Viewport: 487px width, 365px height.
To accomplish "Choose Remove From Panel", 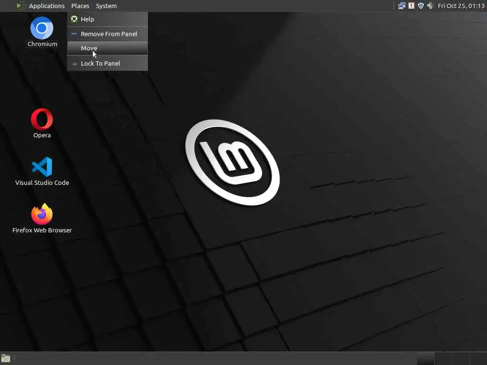I will (107, 34).
